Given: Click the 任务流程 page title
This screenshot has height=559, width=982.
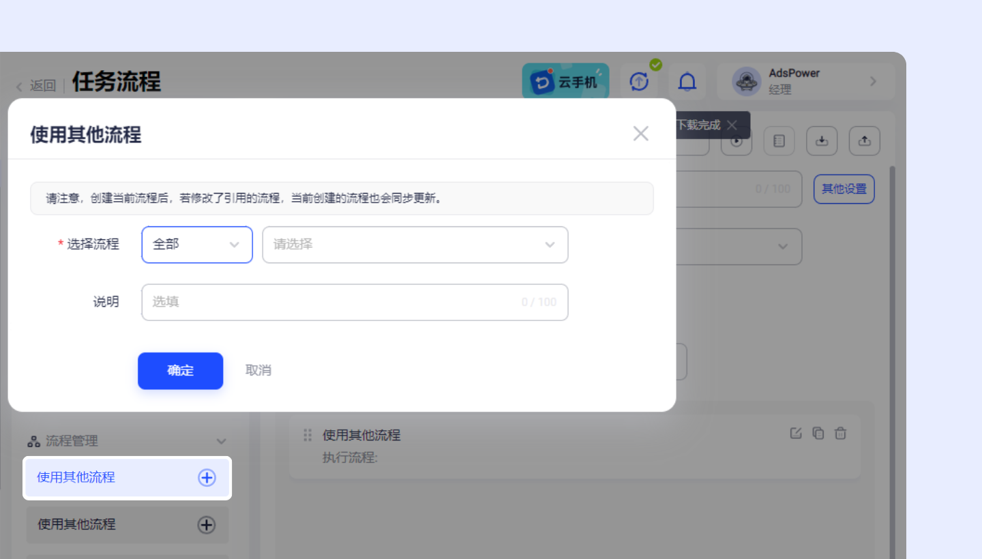Looking at the screenshot, I should [x=117, y=82].
